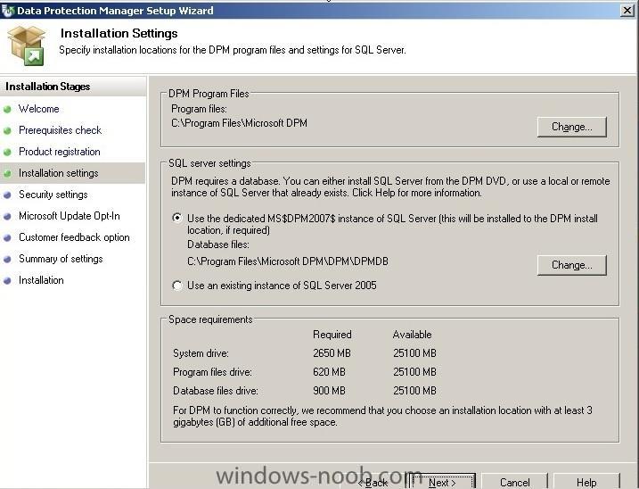The height and width of the screenshot is (489, 639).
Task: Click the Program files drive label
Action: coord(212,372)
